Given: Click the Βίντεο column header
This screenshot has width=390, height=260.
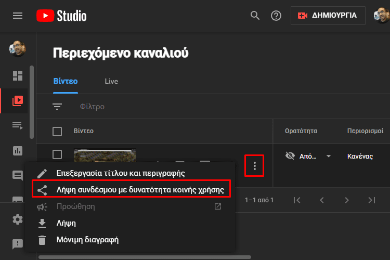Looking at the screenshot, I should [x=84, y=131].
